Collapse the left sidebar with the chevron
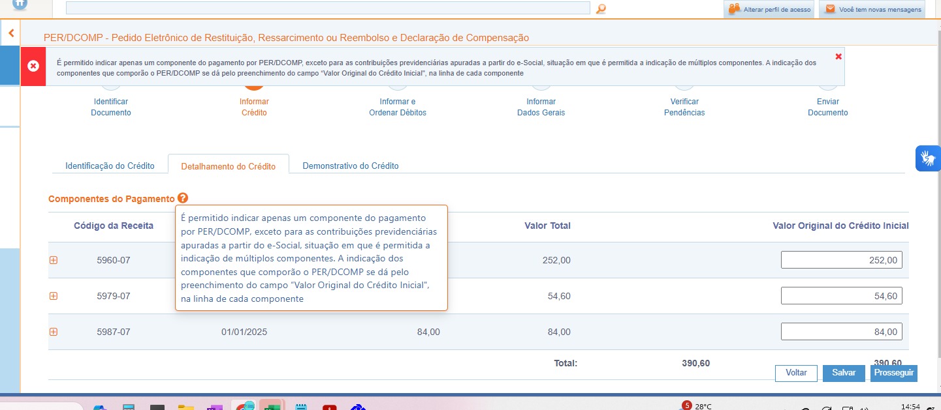This screenshot has height=410, width=941. pos(11,33)
